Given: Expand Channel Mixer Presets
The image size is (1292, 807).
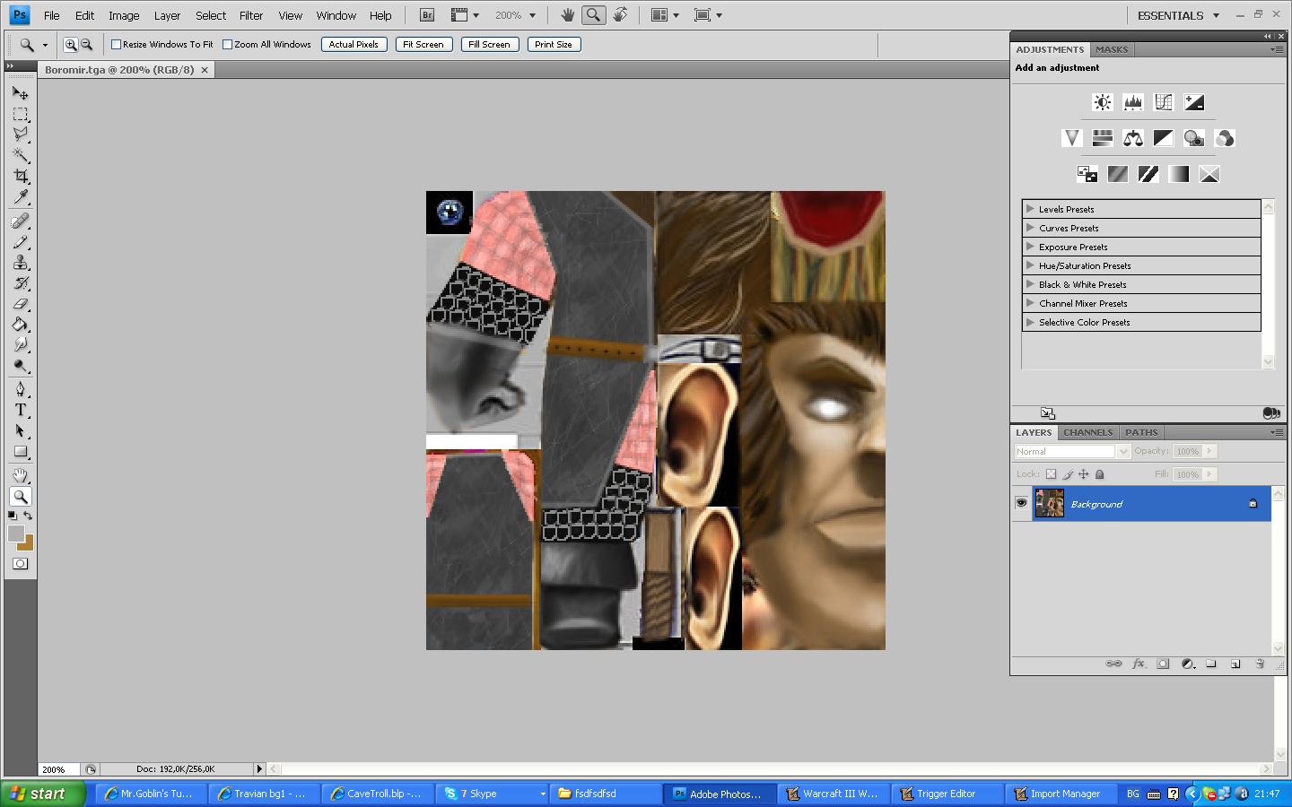Looking at the screenshot, I should click(x=1030, y=303).
